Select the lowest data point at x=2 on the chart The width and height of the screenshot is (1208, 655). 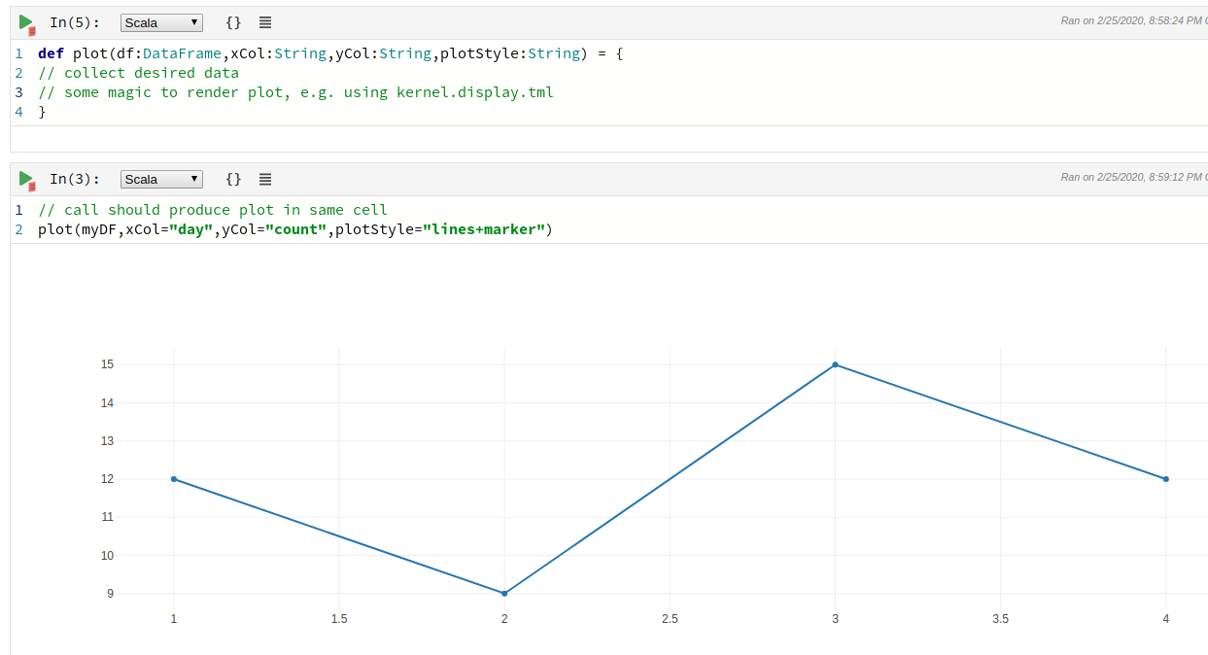pyautogui.click(x=503, y=592)
